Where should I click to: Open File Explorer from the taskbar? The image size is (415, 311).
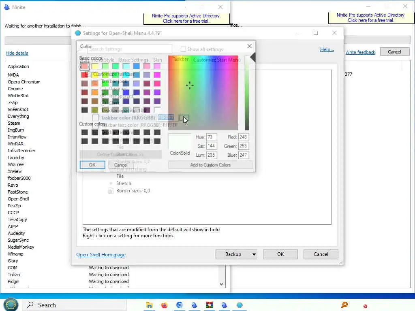149,305
